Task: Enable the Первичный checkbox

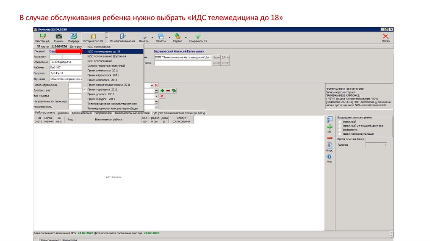Action: pyautogui.click(x=339, y=121)
